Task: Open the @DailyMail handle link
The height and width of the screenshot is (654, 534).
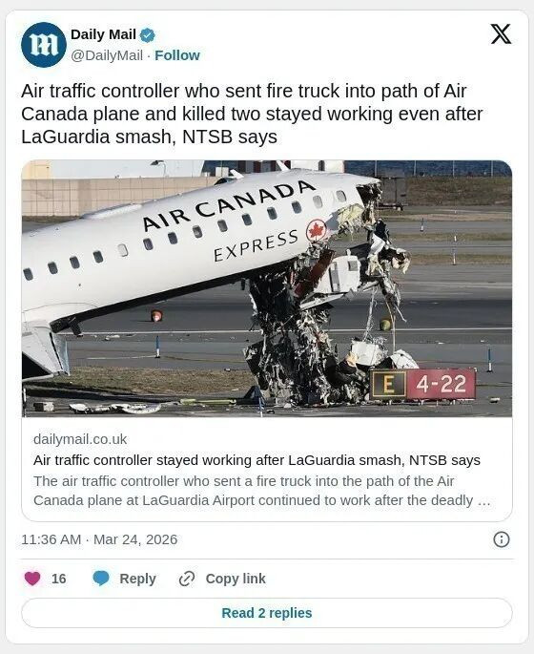Action: pyautogui.click(x=107, y=55)
